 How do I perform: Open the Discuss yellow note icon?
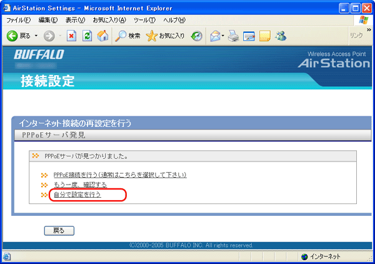[x=265, y=36]
